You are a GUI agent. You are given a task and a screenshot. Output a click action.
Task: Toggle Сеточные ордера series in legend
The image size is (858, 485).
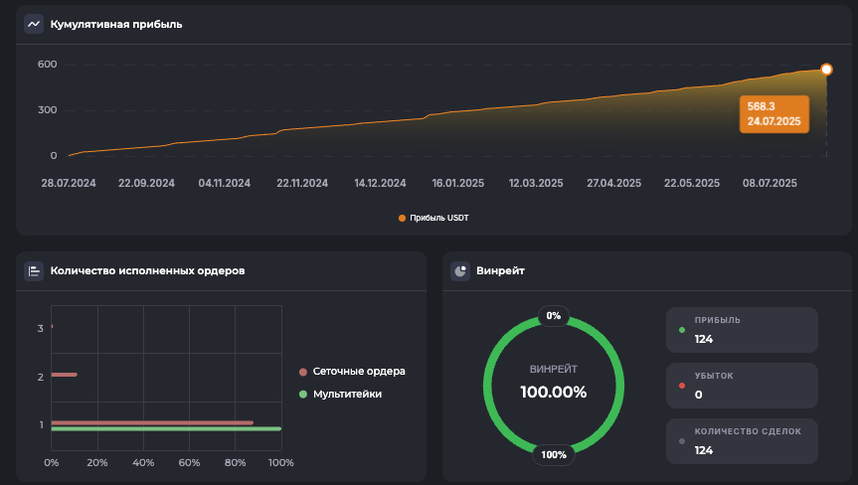pyautogui.click(x=358, y=372)
